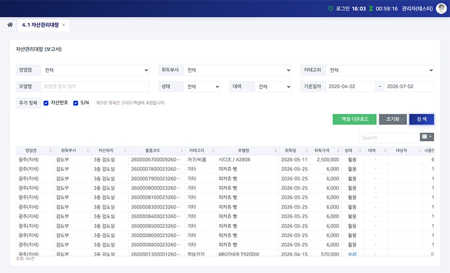Open the 상태 dropdown

click(x=201, y=87)
